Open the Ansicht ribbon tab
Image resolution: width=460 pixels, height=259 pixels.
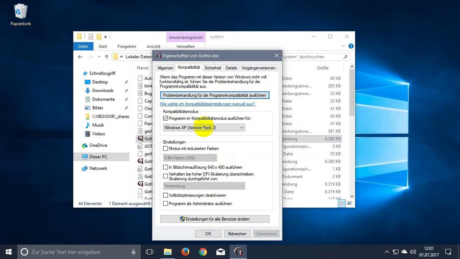tap(153, 46)
